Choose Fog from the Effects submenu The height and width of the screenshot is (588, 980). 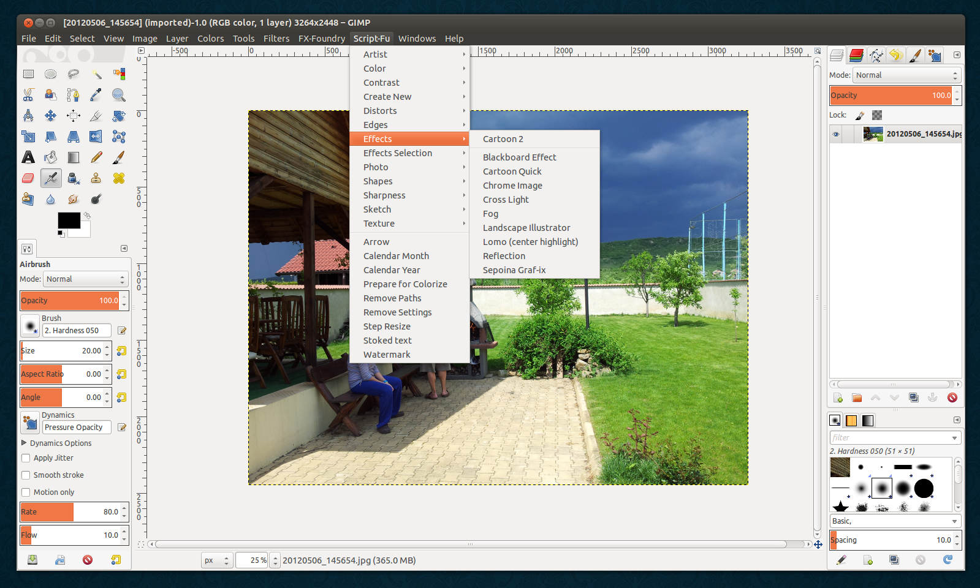coord(490,214)
